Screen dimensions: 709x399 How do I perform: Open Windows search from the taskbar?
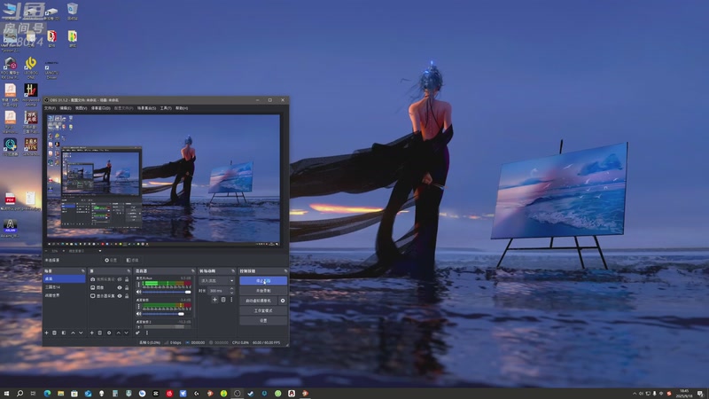tap(19, 394)
